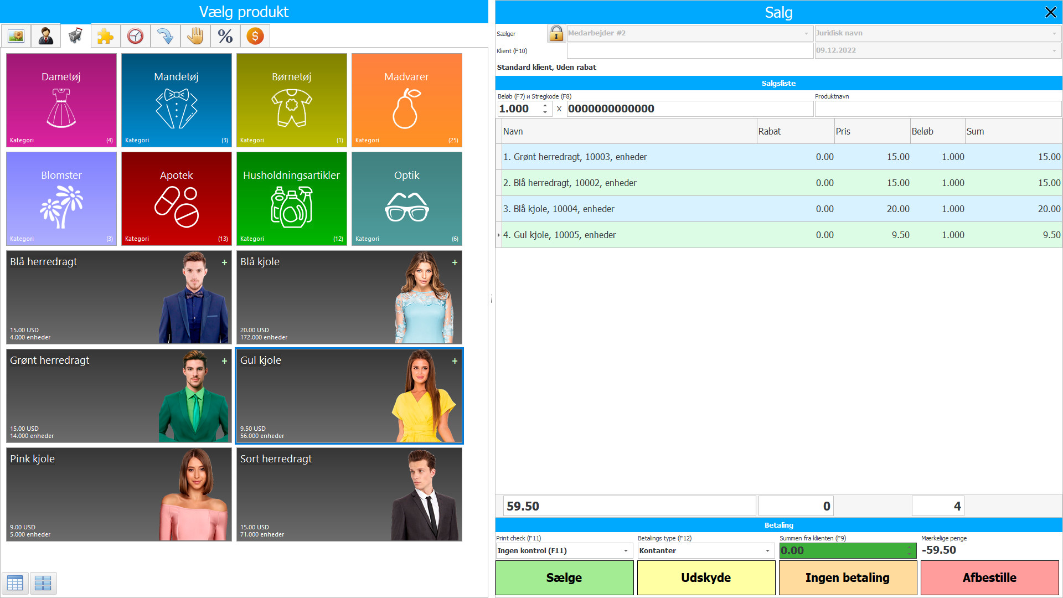Open the percent discount icon
1063x598 pixels.
coord(225,35)
